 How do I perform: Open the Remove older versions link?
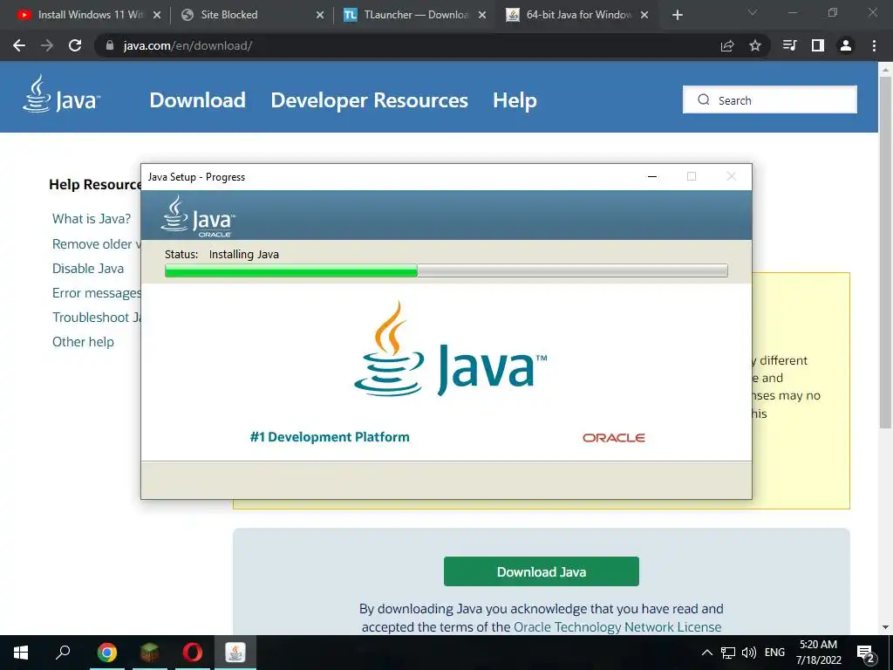coord(96,244)
